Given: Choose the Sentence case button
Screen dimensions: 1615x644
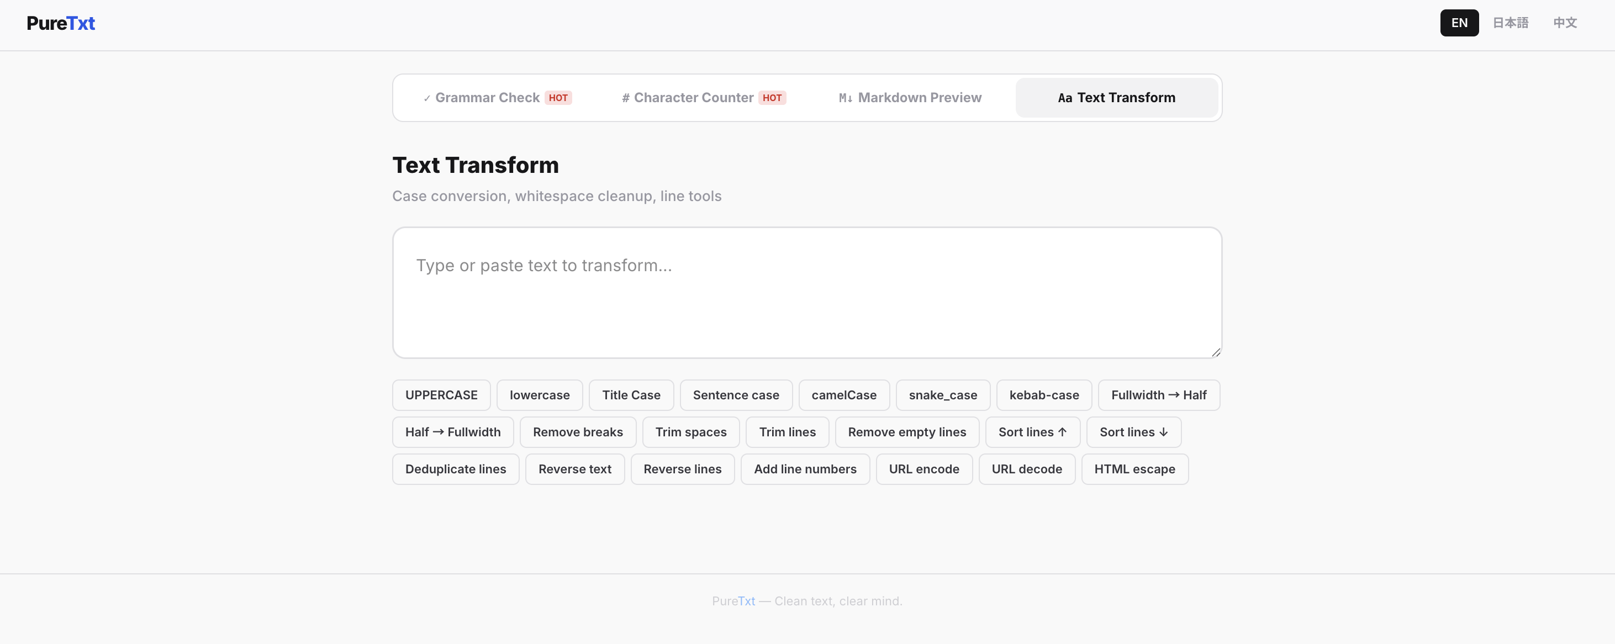Looking at the screenshot, I should coord(735,395).
